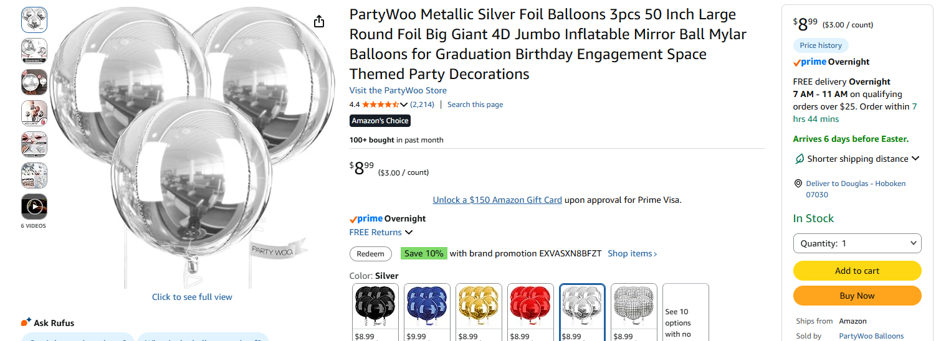
Task: Open the Price history tag
Action: (821, 45)
